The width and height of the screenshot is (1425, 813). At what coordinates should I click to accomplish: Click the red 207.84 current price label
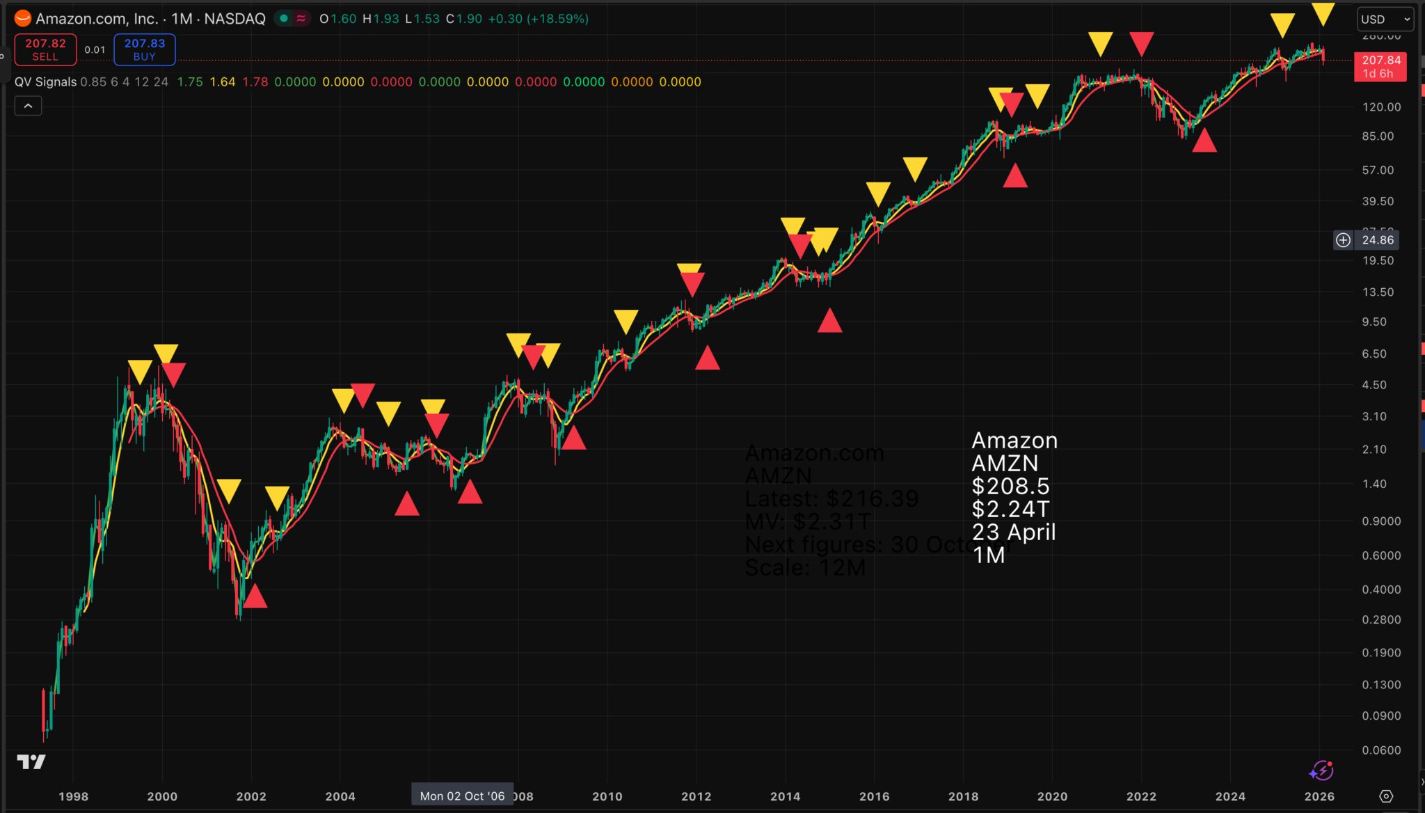click(1380, 67)
